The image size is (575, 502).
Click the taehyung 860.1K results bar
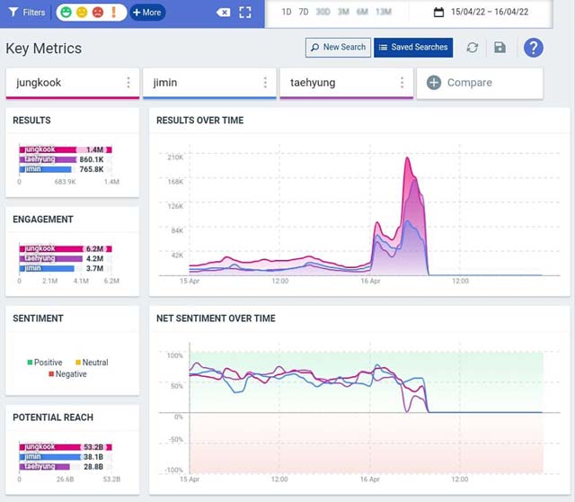click(x=48, y=159)
